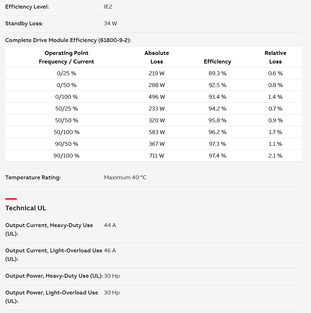Select the 0/25 % operating point row

(153, 73)
